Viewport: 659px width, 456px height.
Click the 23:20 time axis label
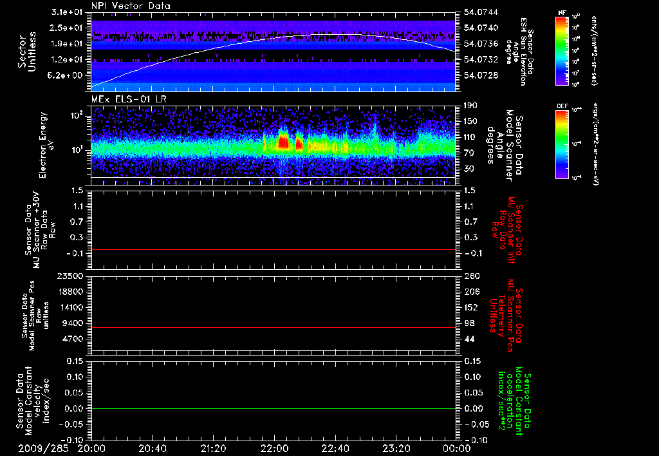(x=396, y=448)
